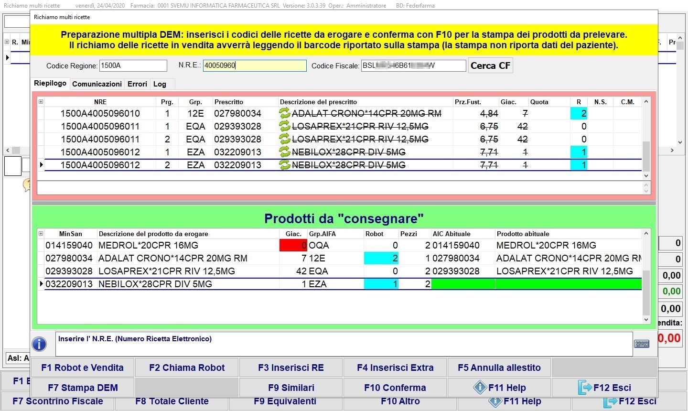This screenshot has height=411, width=688.
Task: Click the Codice Regione field
Action: click(133, 66)
